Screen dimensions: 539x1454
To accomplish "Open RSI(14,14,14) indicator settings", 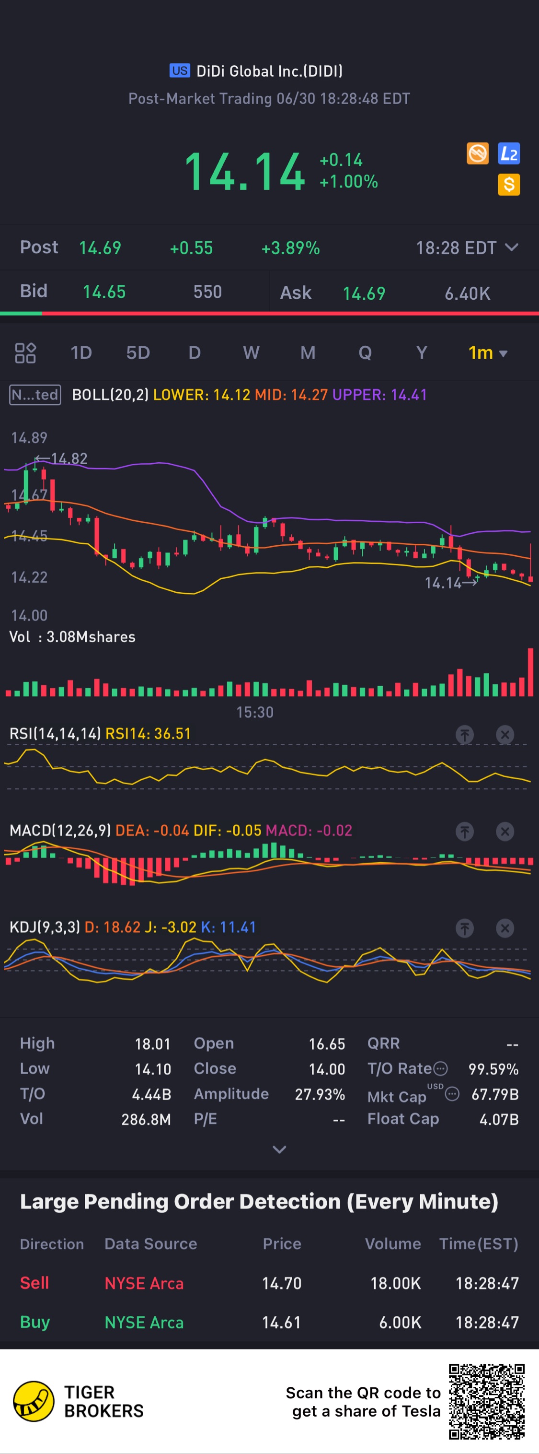I will (55, 734).
